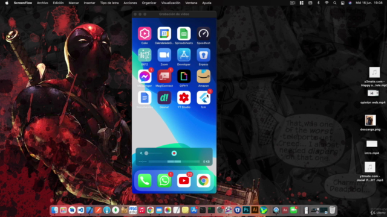Open the Google Docs Documentos app
This screenshot has width=387, height=217.
click(145, 98)
